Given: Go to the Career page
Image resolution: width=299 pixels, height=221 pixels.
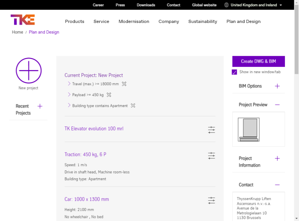Looking at the screenshot, I should [98, 5].
